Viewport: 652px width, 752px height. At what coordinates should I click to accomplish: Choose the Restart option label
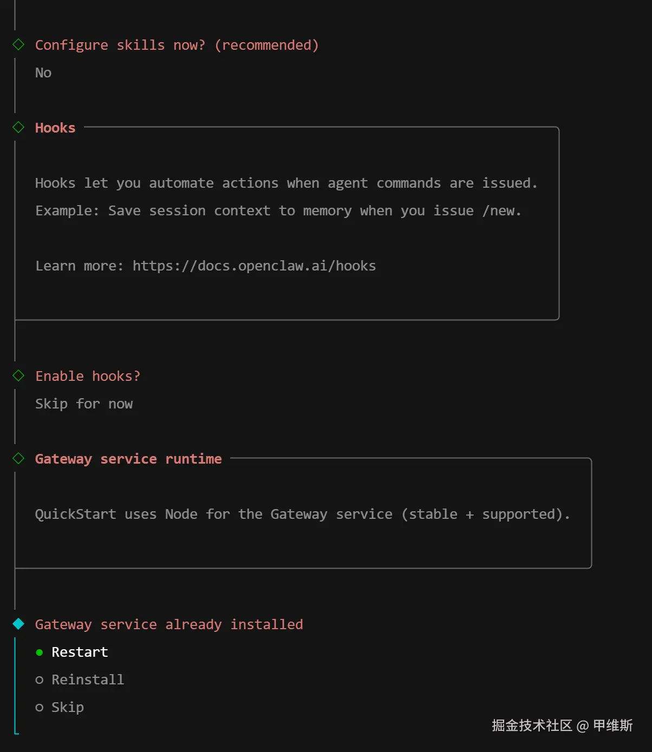coord(80,652)
